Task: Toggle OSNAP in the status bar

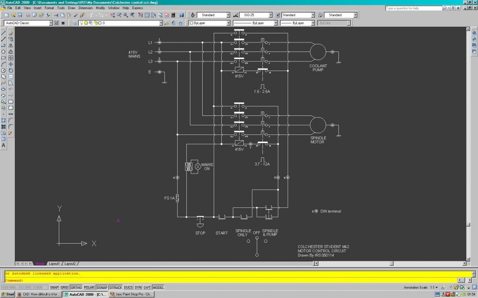Action: point(101,288)
